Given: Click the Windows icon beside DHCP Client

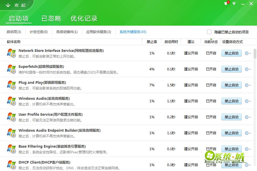Looking at the screenshot, I should [x=11, y=164].
